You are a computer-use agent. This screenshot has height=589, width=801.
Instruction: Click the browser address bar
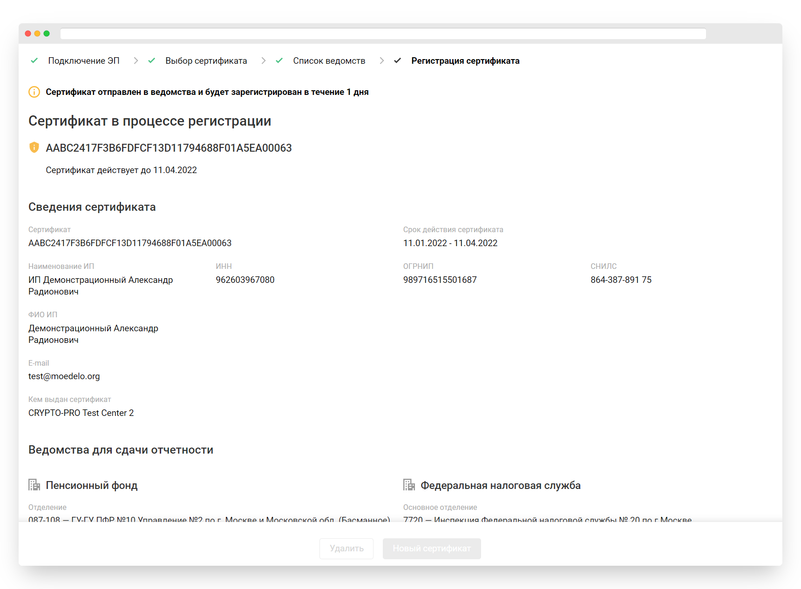pyautogui.click(x=383, y=33)
